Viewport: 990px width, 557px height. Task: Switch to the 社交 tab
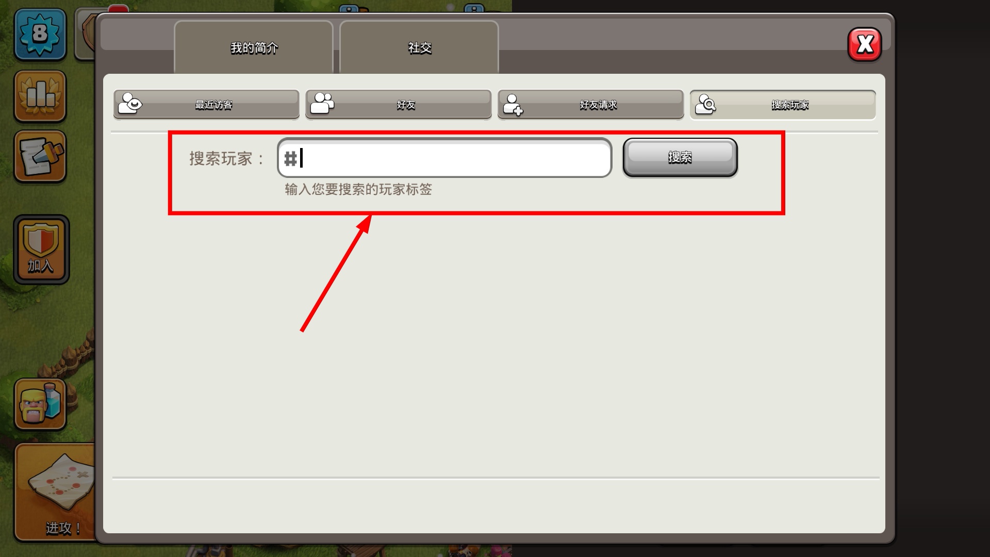point(419,47)
